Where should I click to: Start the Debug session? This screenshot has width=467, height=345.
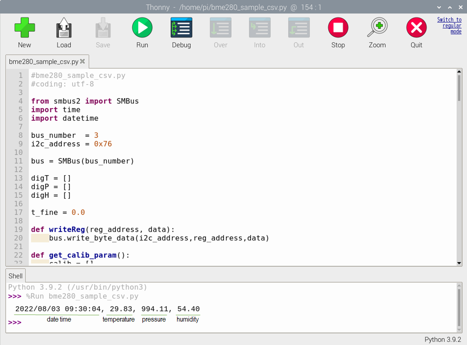click(181, 28)
